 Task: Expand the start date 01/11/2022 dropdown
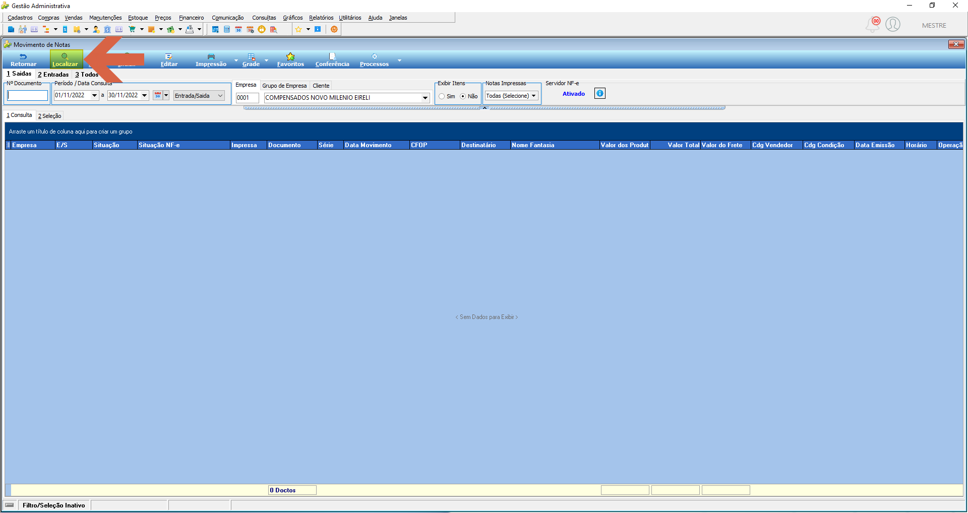94,95
